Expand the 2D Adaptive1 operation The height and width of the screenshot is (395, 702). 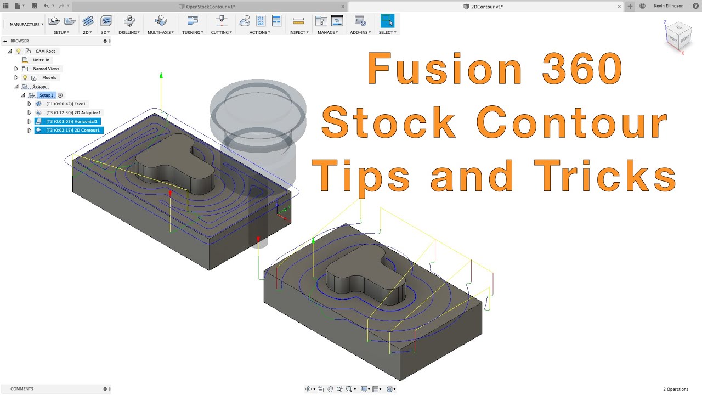[x=30, y=112]
